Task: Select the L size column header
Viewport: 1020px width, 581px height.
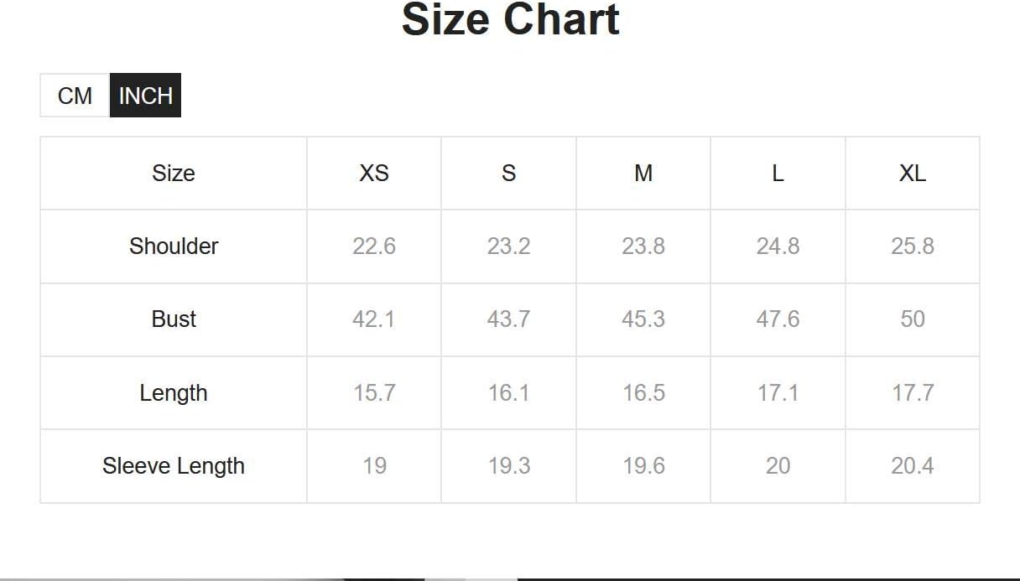Action: point(778,174)
